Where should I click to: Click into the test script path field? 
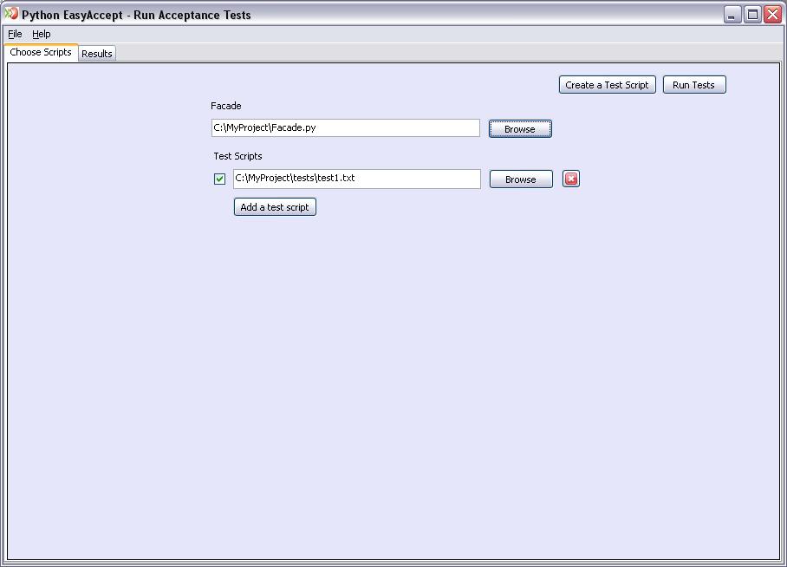[356, 179]
